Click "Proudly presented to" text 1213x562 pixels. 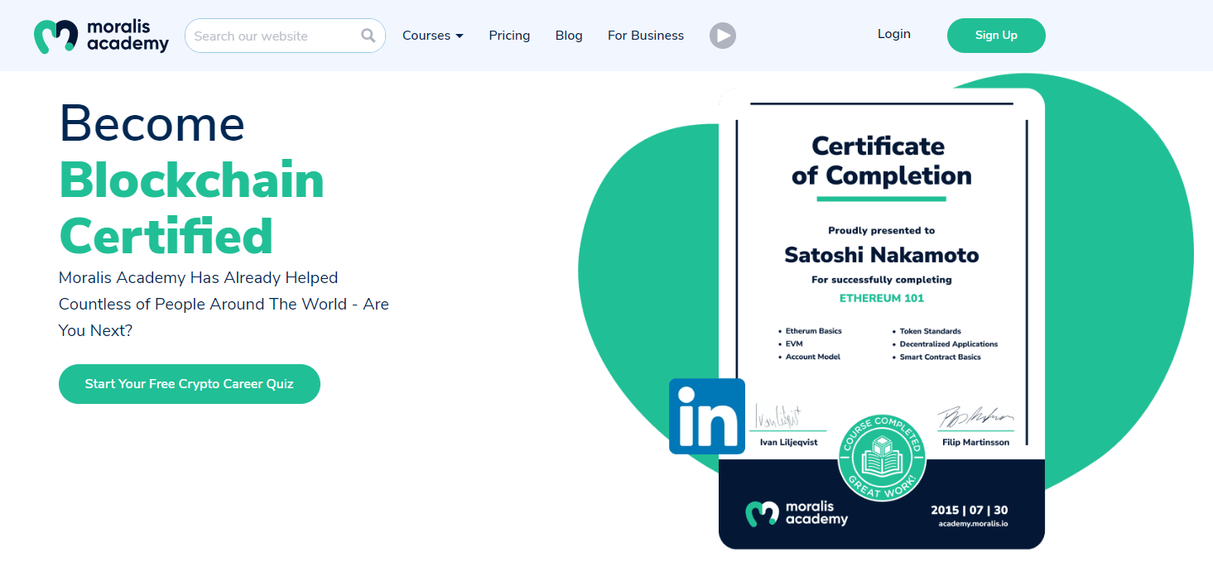click(882, 230)
